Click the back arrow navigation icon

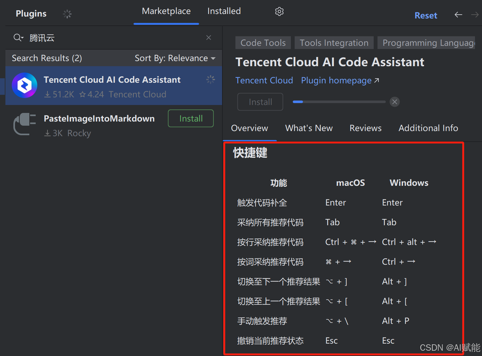click(x=458, y=15)
